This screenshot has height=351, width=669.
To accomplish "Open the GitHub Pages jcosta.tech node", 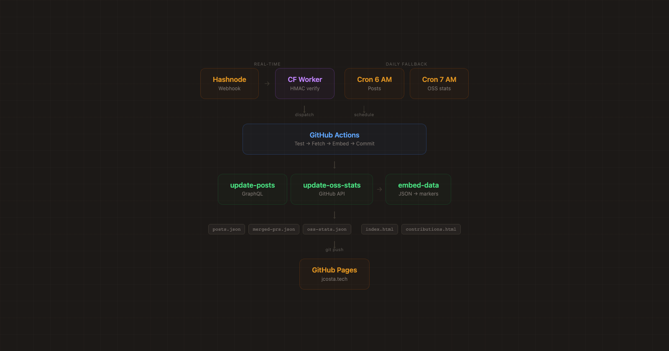I will point(334,274).
